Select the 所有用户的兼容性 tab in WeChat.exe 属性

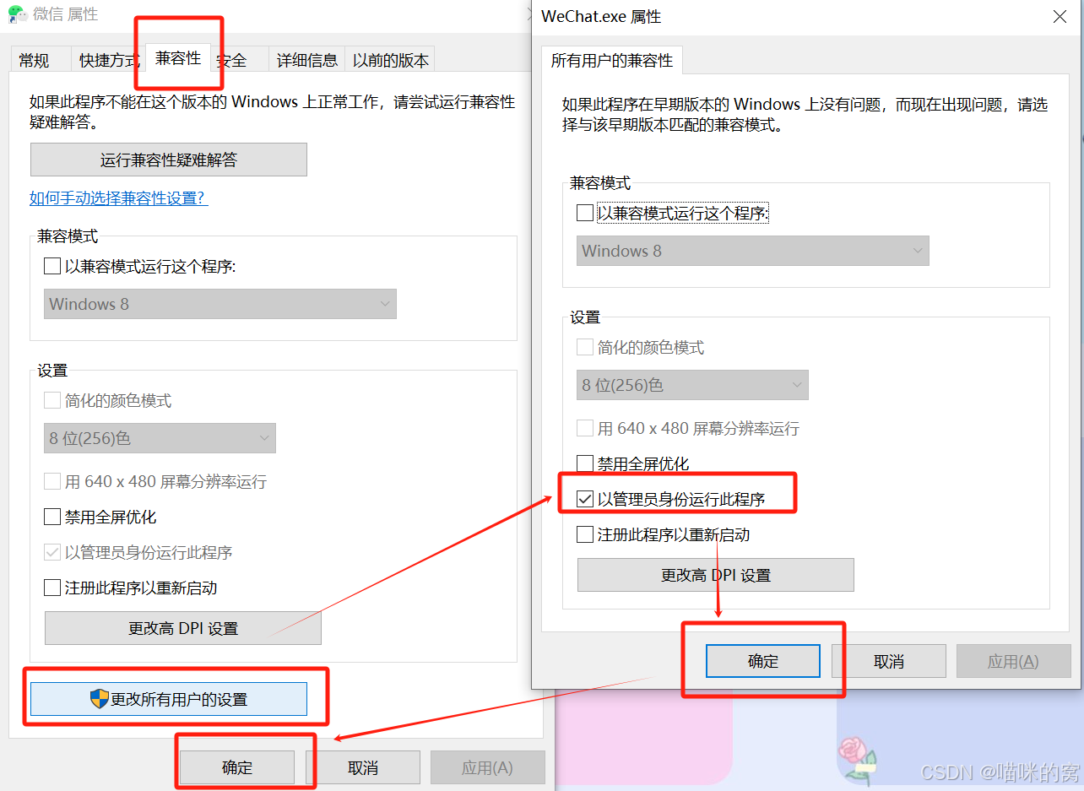coord(612,61)
